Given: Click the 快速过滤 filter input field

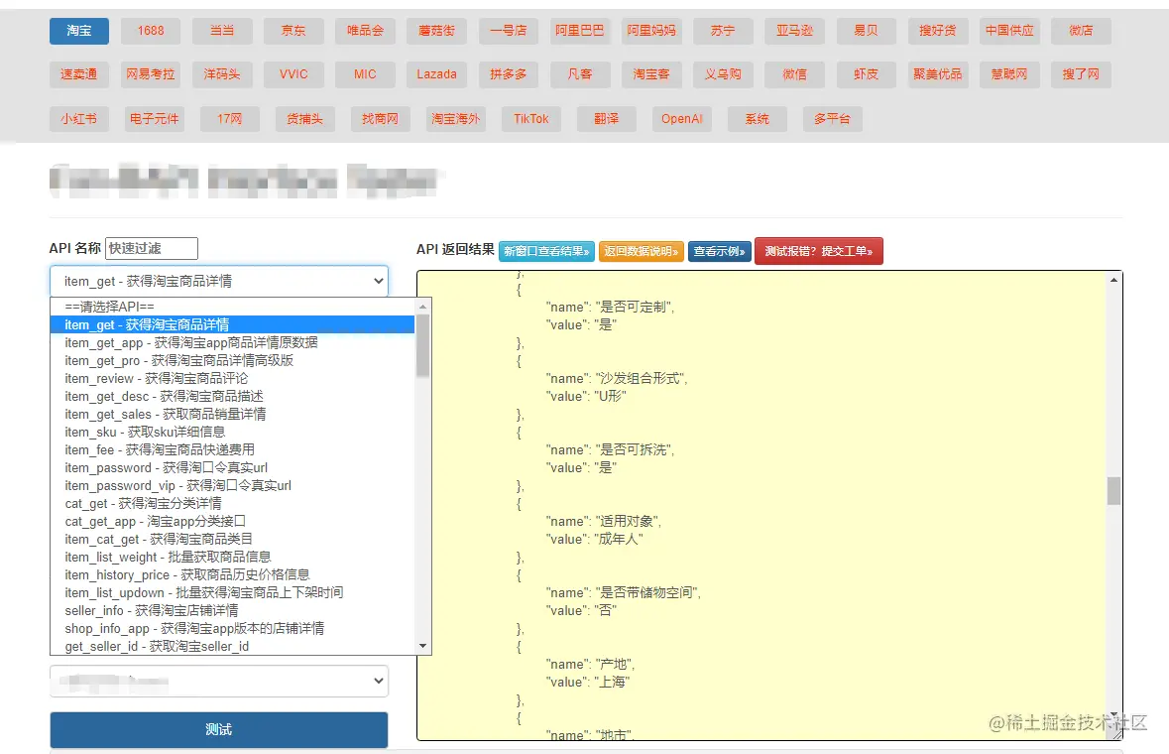Looking at the screenshot, I should [x=152, y=248].
